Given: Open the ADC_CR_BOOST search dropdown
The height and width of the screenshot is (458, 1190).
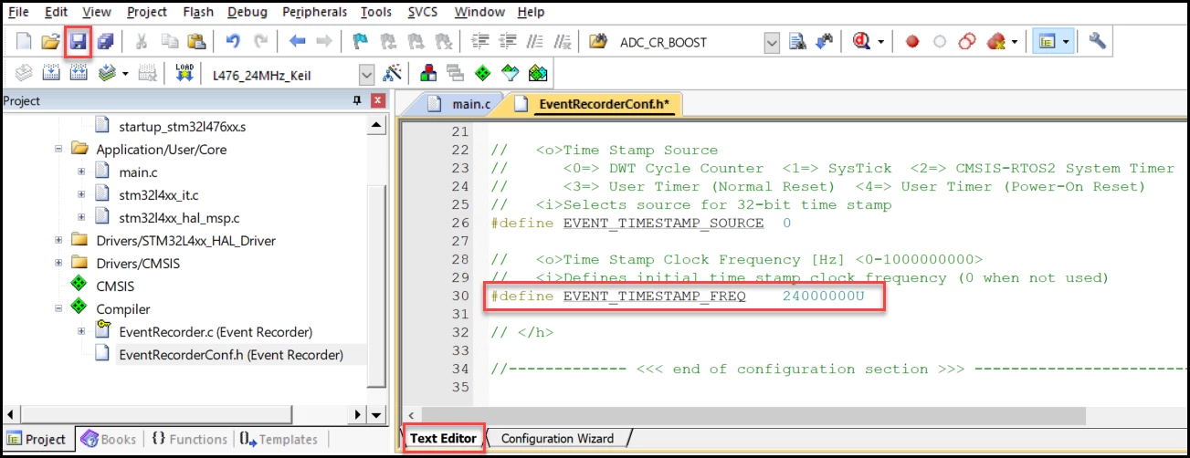Looking at the screenshot, I should pos(772,42).
